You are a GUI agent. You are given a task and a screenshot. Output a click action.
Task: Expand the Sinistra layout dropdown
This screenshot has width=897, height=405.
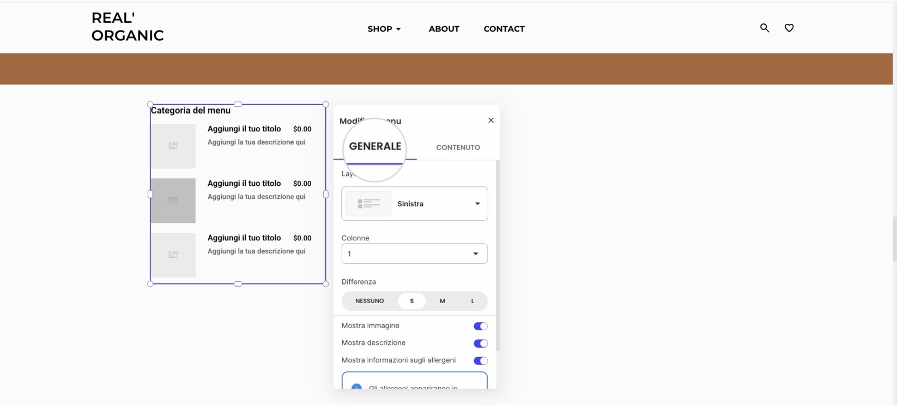tap(415, 204)
